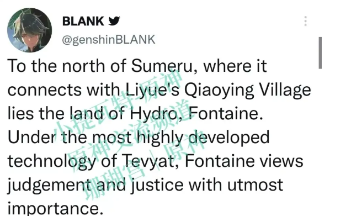Click the display name BLANK
351x216 pixels.
[x=83, y=21]
